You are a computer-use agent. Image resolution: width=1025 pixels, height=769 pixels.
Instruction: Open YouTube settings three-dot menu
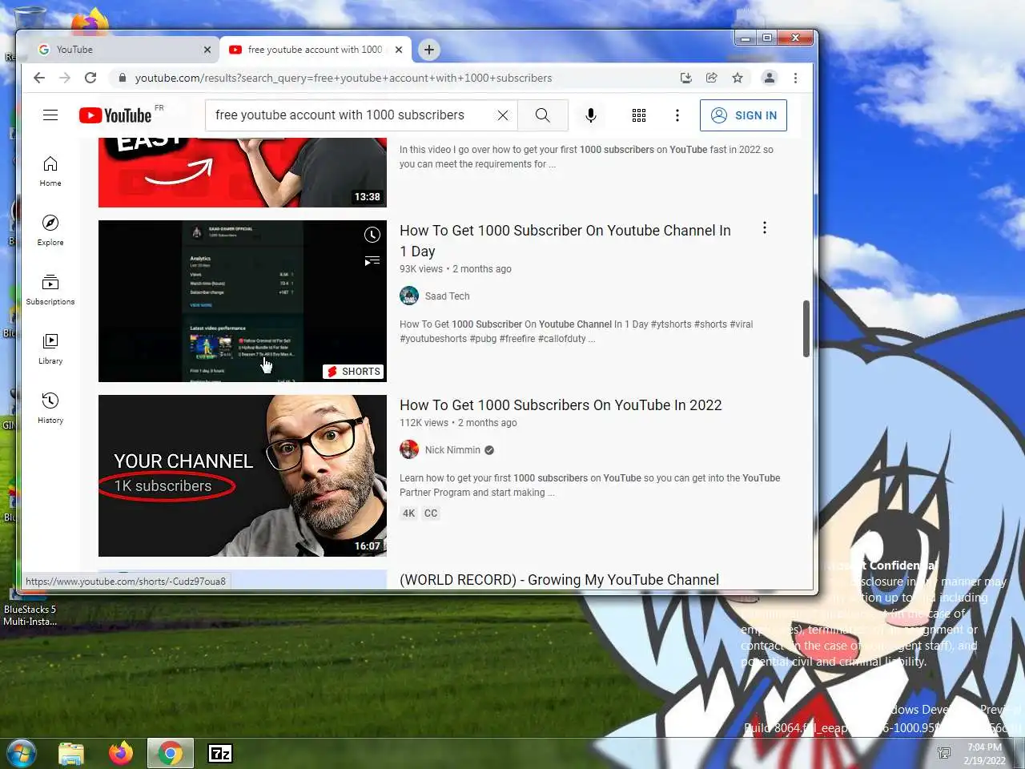[677, 115]
